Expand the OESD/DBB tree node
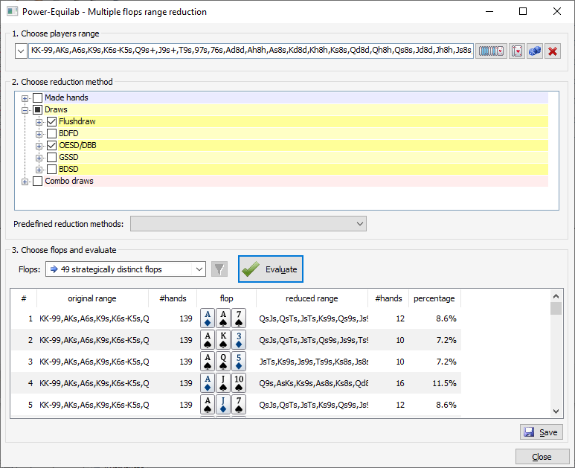The width and height of the screenshot is (575, 468). pos(39,146)
